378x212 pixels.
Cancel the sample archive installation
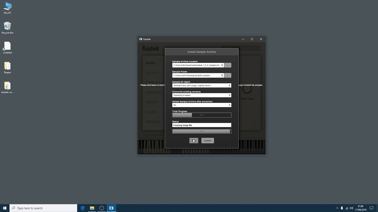click(208, 140)
